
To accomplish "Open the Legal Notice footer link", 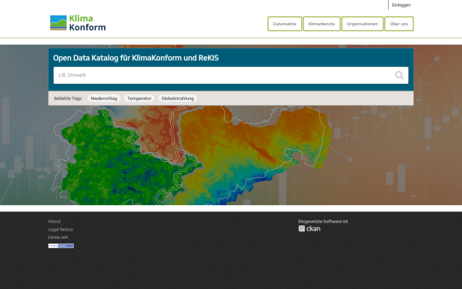I will pos(60,230).
